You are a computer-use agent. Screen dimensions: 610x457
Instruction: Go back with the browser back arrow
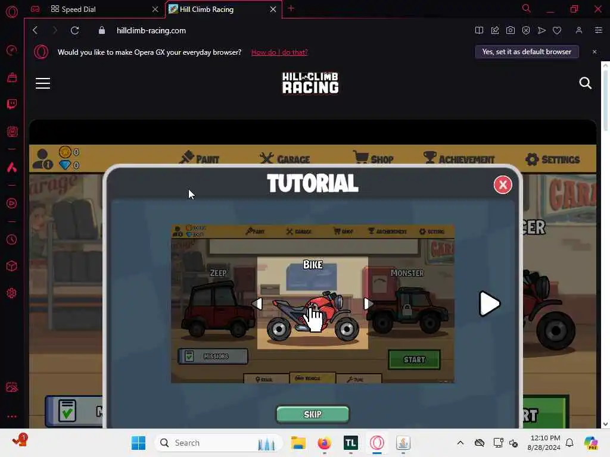[35, 30]
